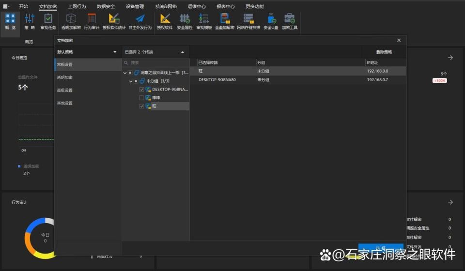Open 网络存储扫描 server icon
465x271 pixels.
248,19
